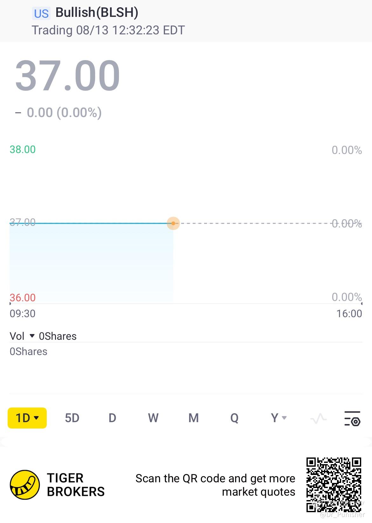Switch to the 5D chart tab

click(x=72, y=418)
